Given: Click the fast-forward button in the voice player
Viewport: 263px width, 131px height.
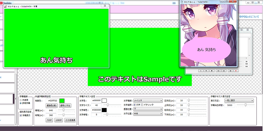Looking at the screenshot, I should (224, 71).
